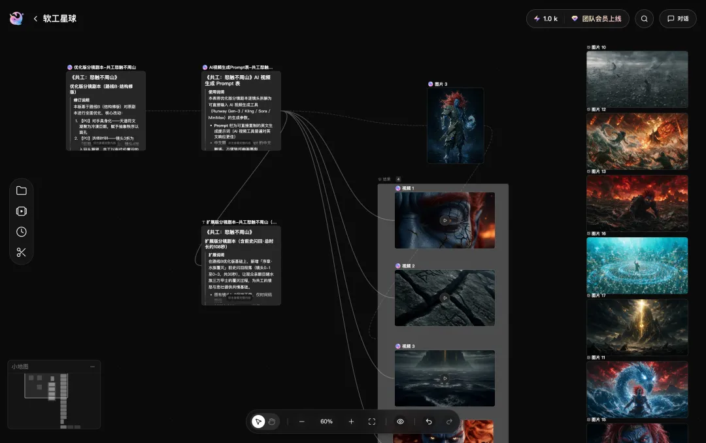Screen dimensions: 706x443
Task: Select 图片 10 battlefield thumbnail
Action: (637, 79)
